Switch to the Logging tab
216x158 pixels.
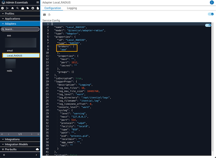(72, 8)
